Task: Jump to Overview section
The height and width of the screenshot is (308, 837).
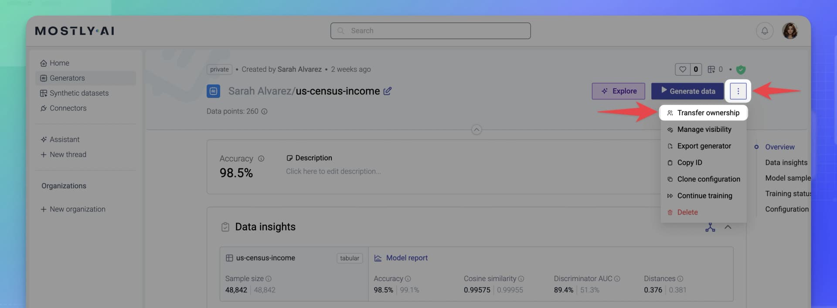Action: pos(780,147)
